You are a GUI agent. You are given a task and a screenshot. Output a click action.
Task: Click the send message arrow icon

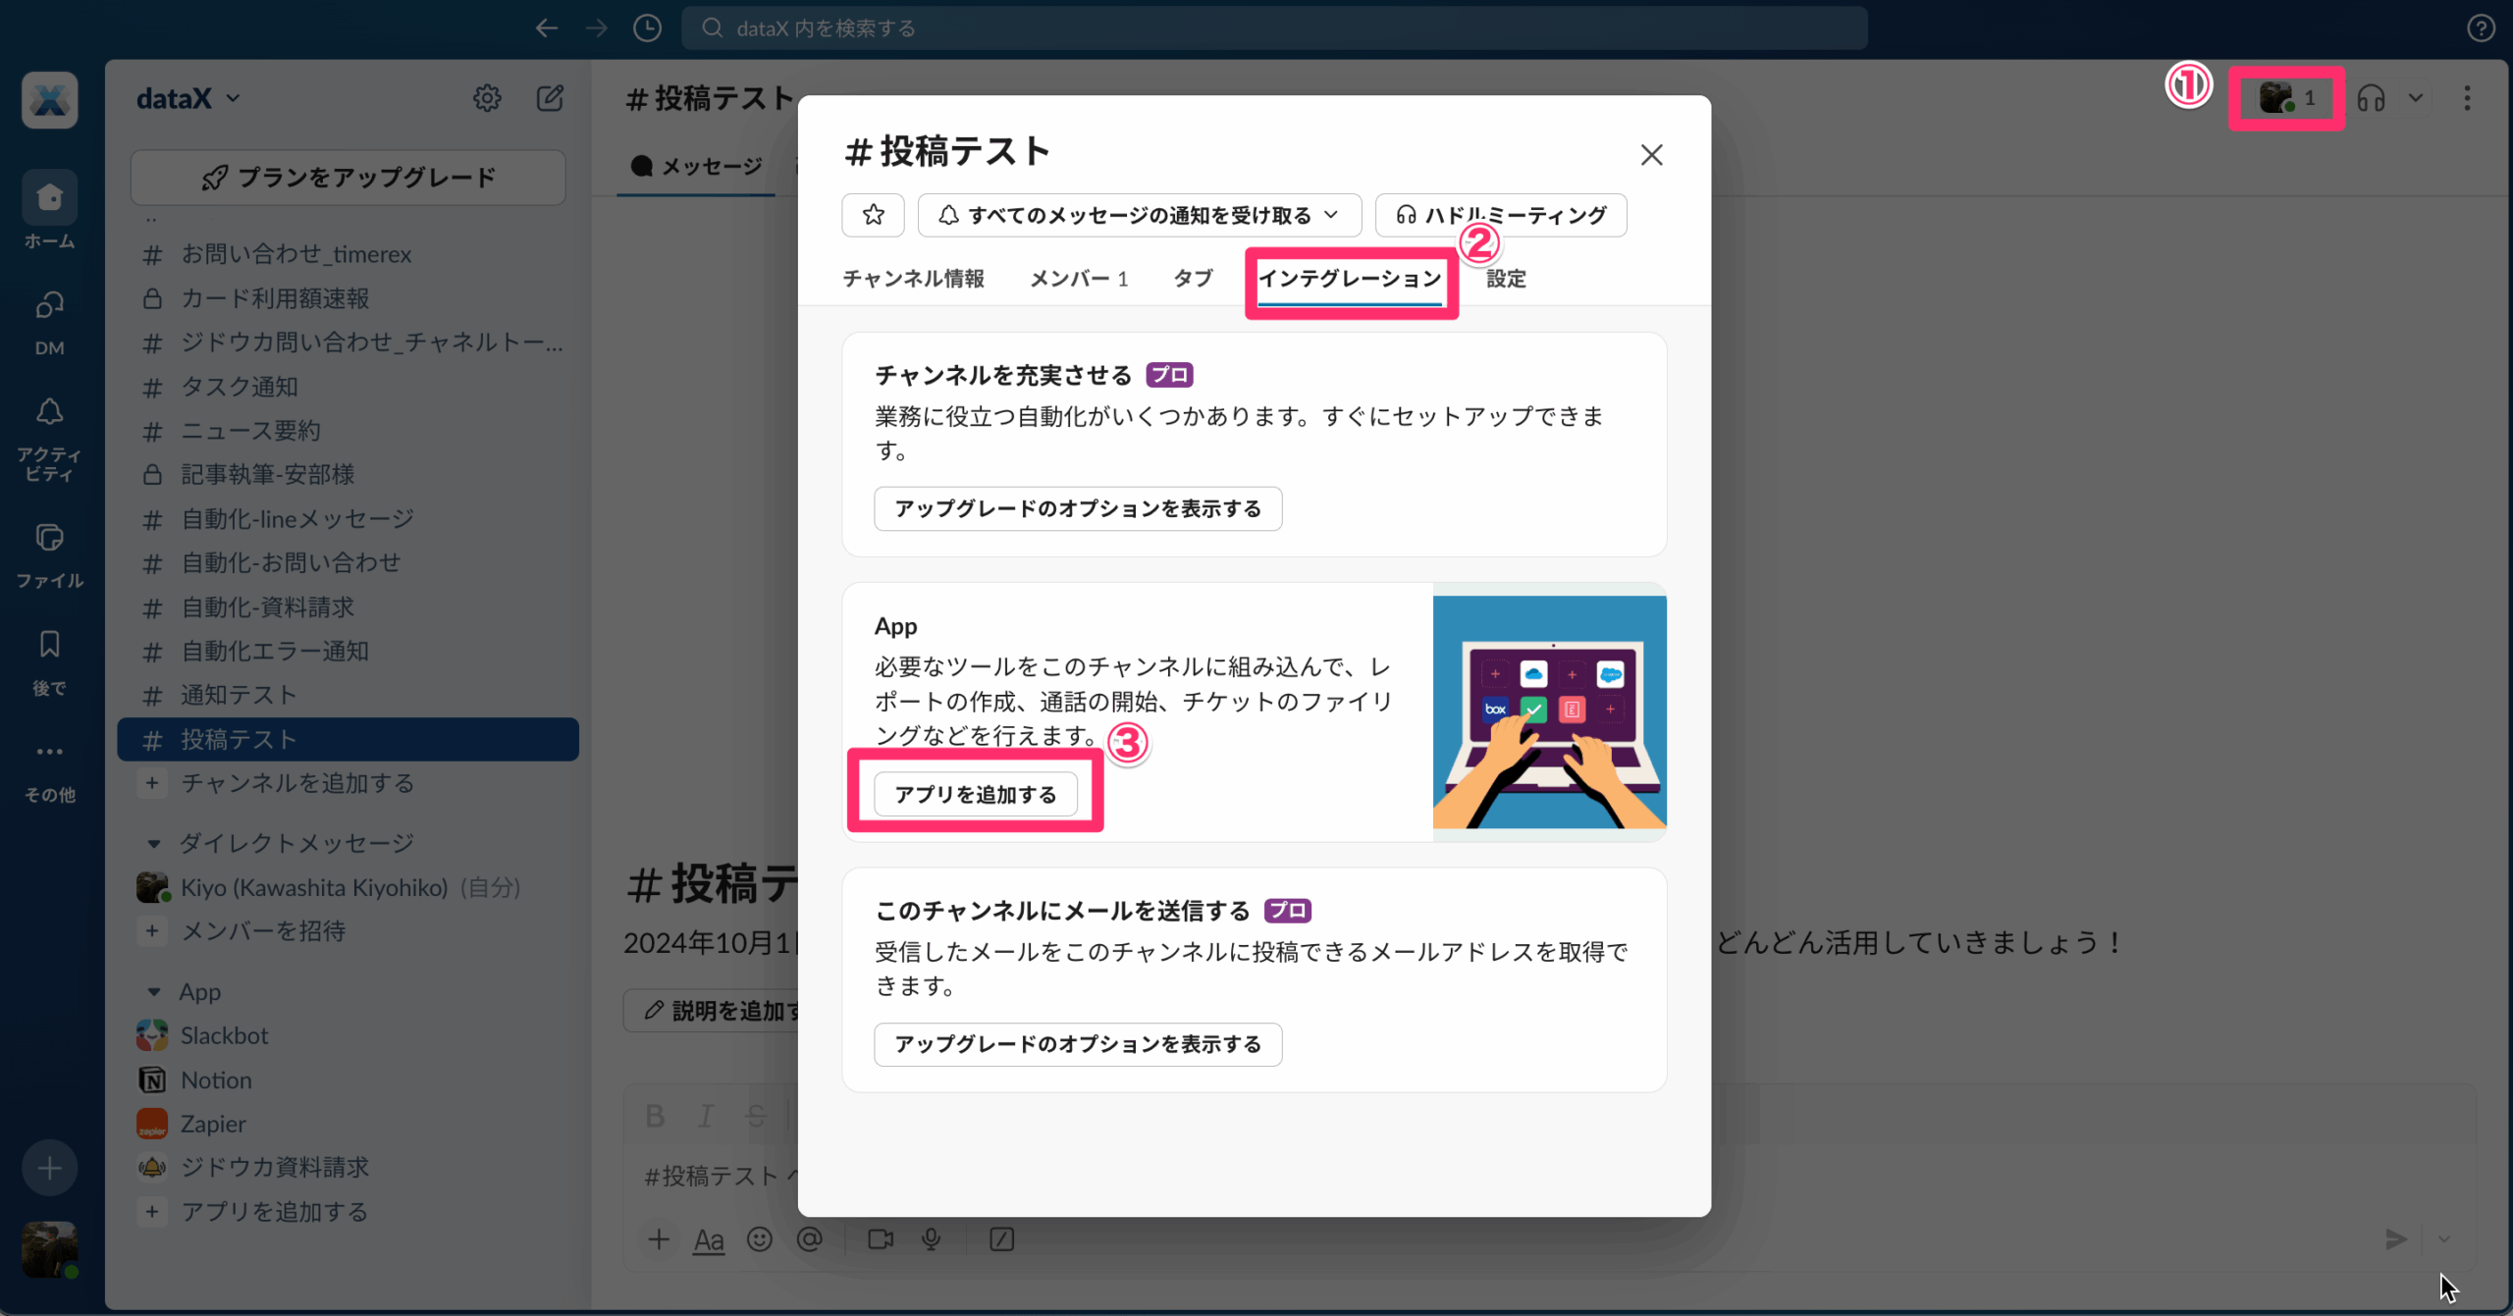[2396, 1239]
